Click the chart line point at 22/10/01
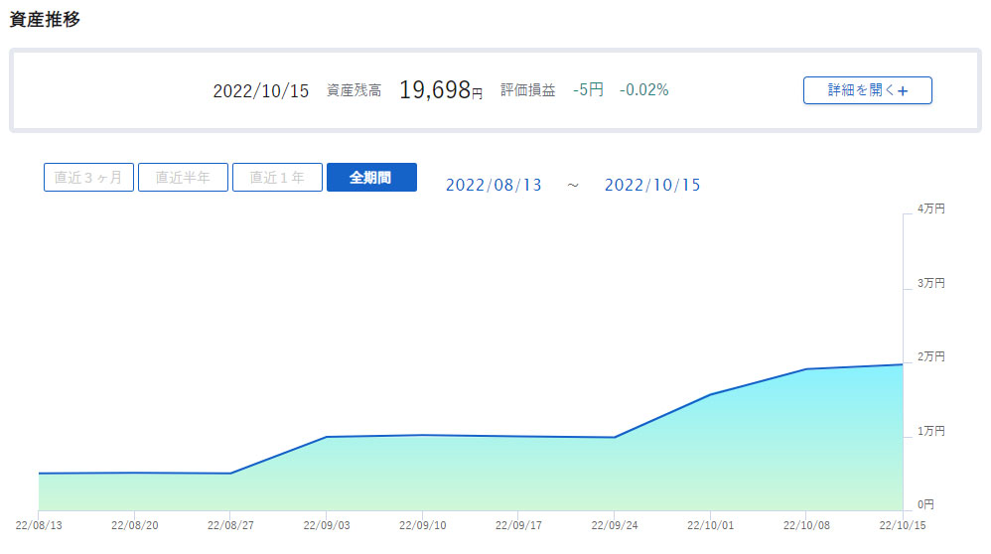Screen dimensions: 991x554 pos(710,394)
